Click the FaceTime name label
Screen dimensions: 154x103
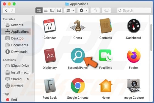click(x=106, y=68)
